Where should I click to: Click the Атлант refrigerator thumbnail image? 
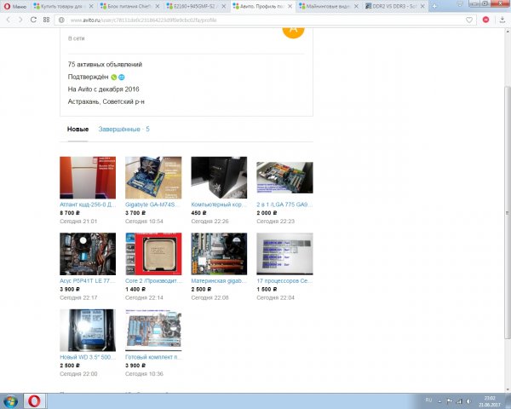click(88, 177)
